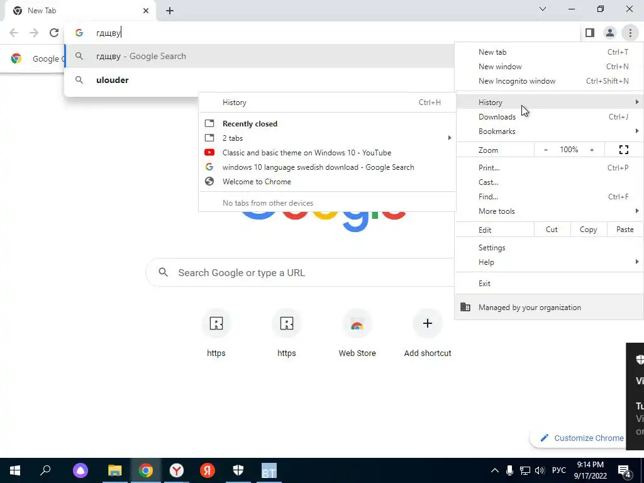Switch the РУС input language indicator
The width and height of the screenshot is (644, 483).
click(559, 470)
